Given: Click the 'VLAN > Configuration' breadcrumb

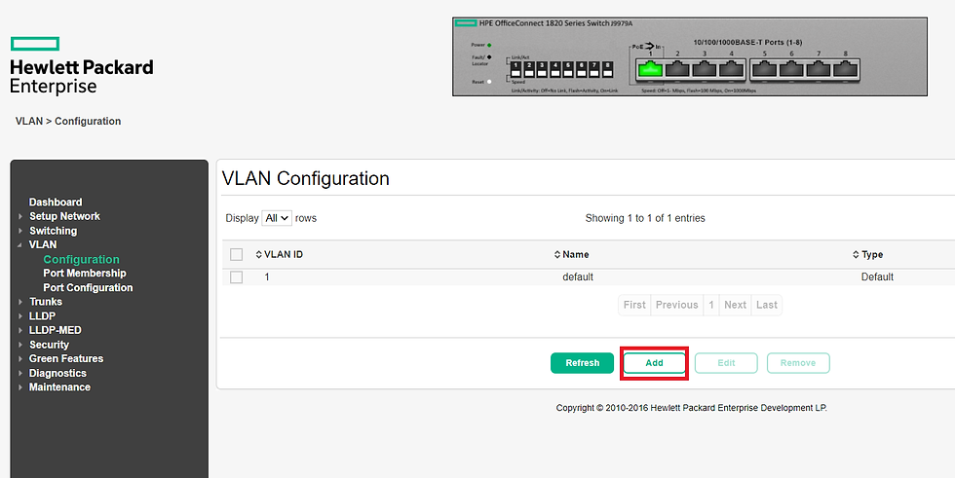Looking at the screenshot, I should point(68,121).
